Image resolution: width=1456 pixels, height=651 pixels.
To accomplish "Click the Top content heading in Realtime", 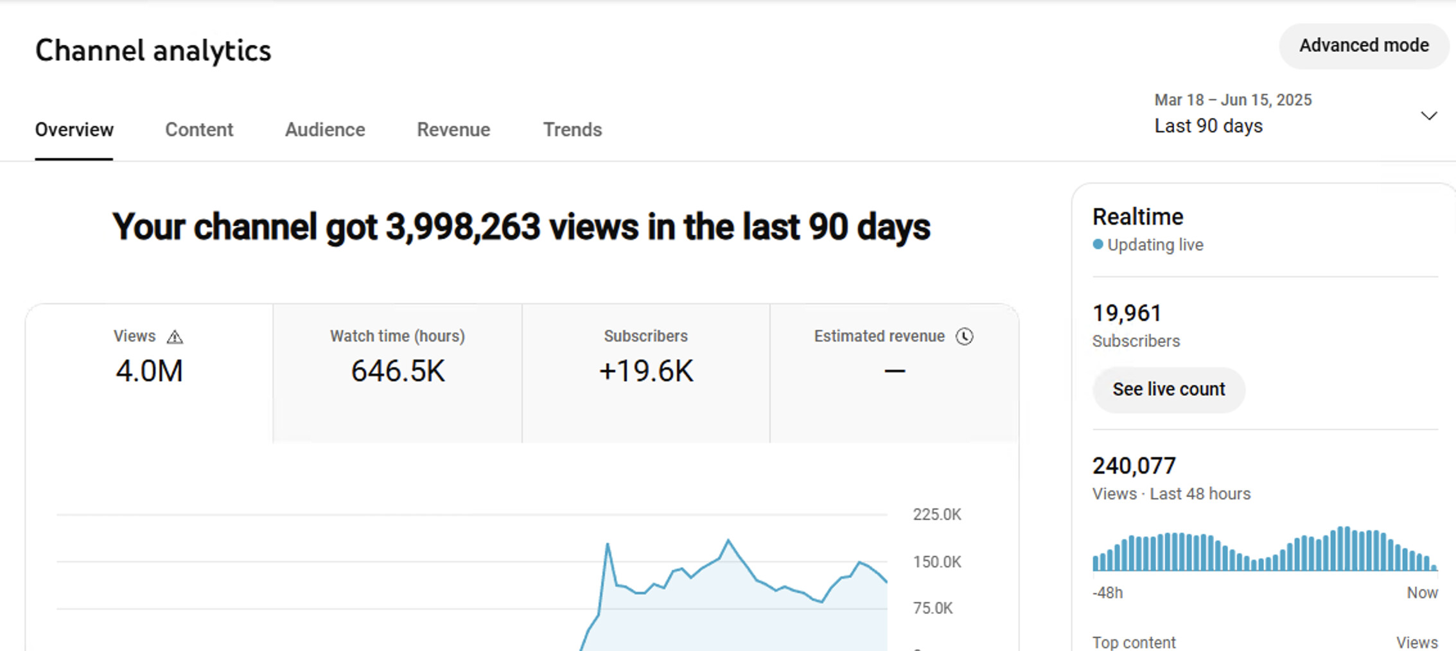I will (x=1134, y=642).
